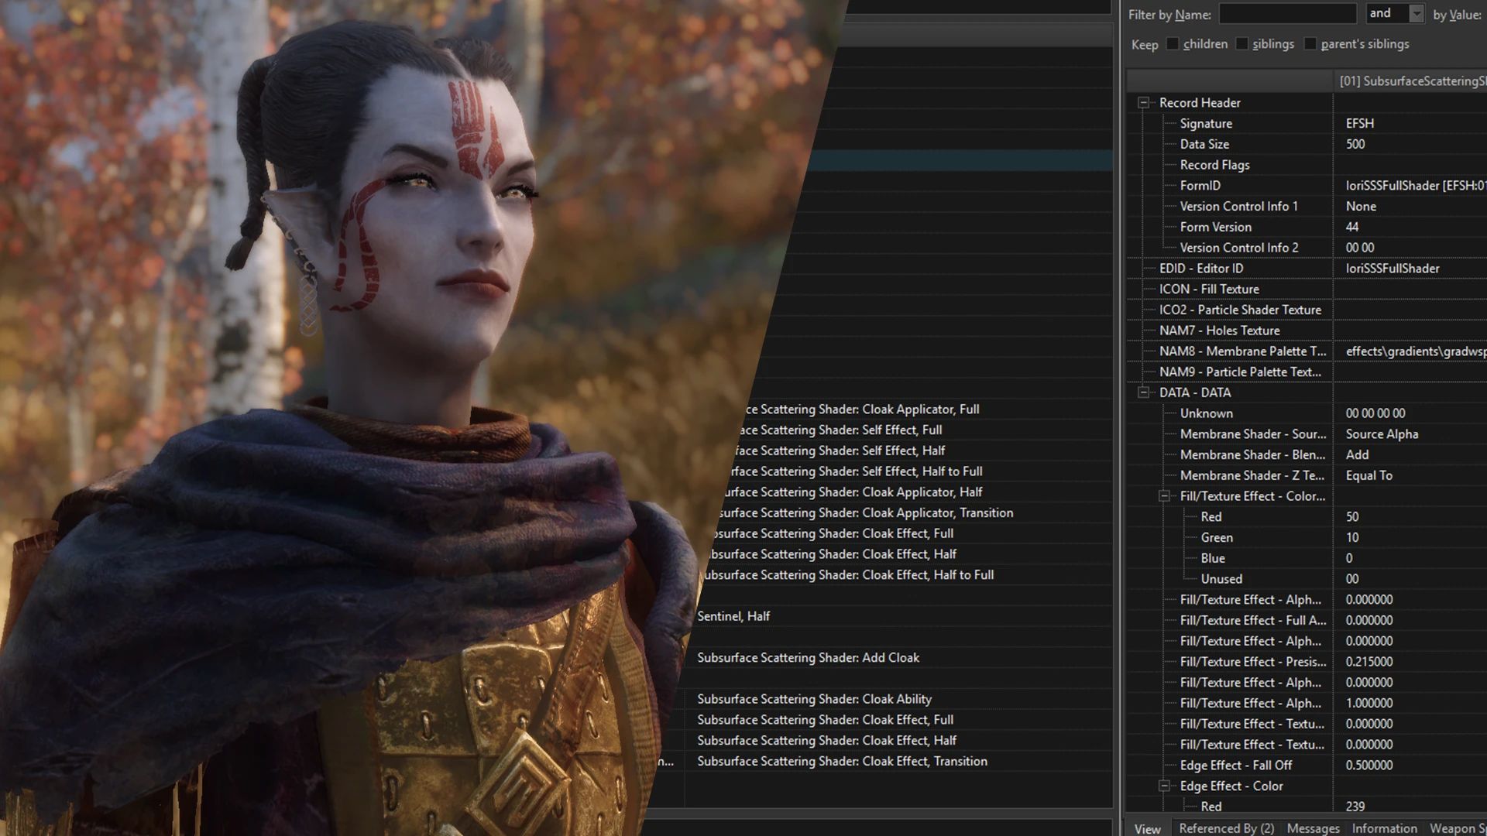Collapse the Edge Effect - Color node
Image resolution: width=1487 pixels, height=836 pixels.
1164,786
